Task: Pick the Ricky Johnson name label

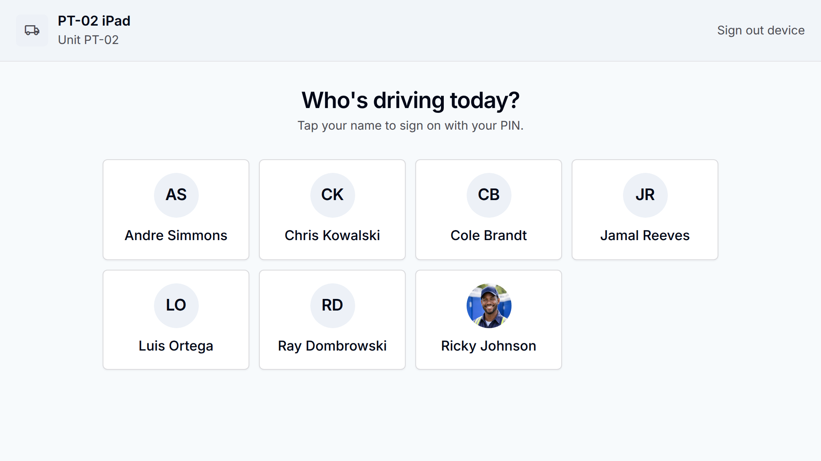Action: pos(489,346)
